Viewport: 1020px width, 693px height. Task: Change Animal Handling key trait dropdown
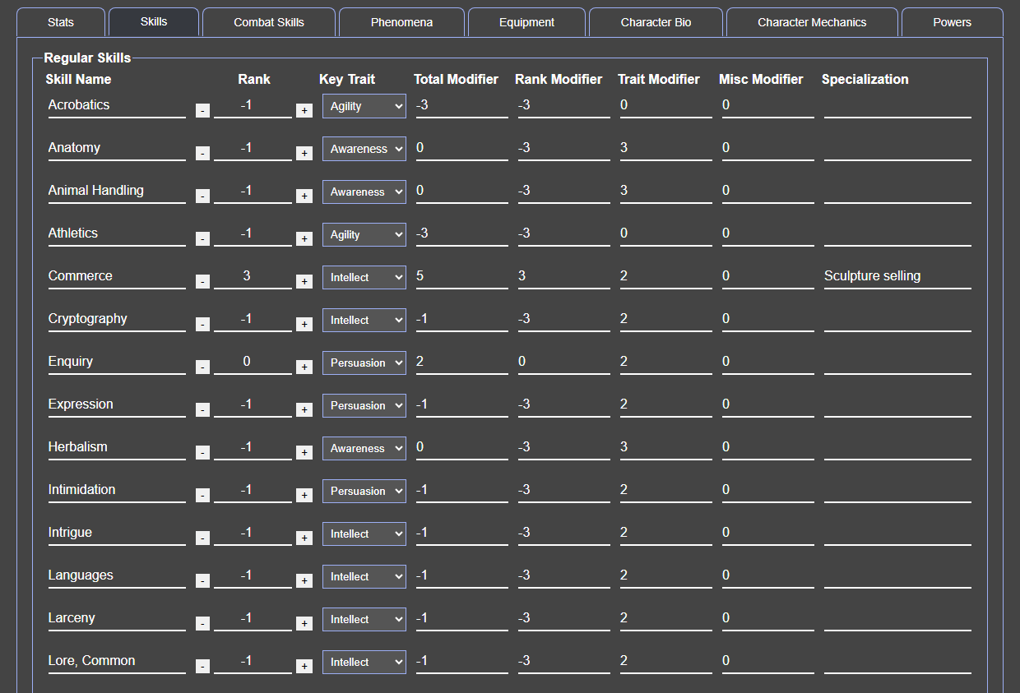coord(364,192)
